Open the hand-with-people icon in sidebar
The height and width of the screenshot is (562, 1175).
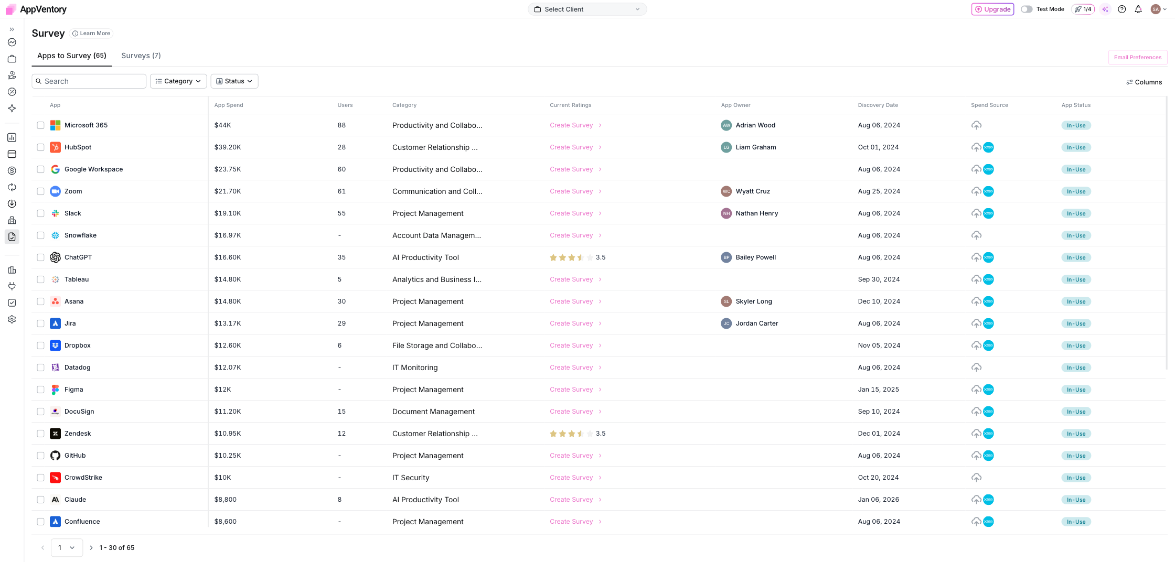pyautogui.click(x=12, y=75)
